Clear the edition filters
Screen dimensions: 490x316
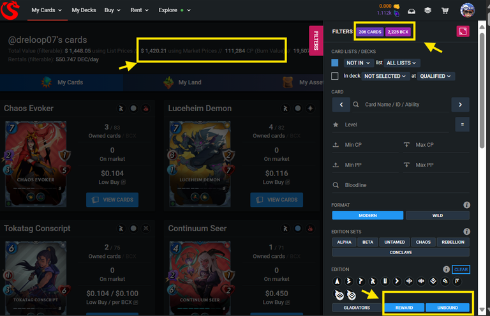coord(461,269)
